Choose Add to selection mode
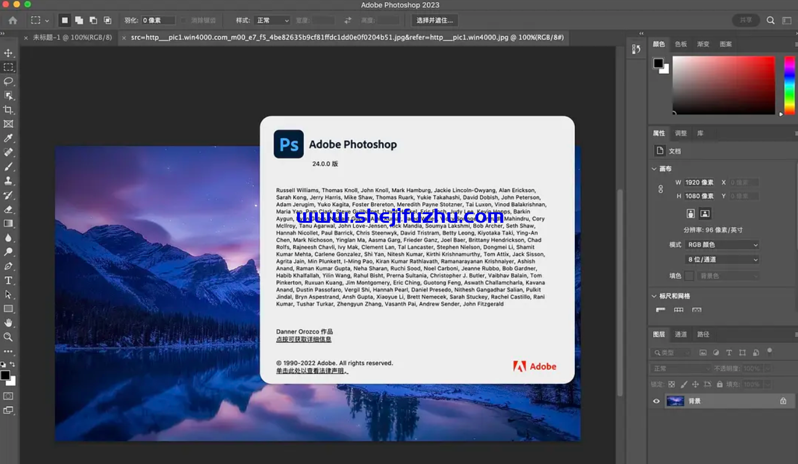The width and height of the screenshot is (798, 464). 79,20
